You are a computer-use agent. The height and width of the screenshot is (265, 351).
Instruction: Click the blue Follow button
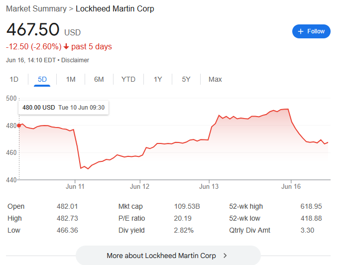311,31
